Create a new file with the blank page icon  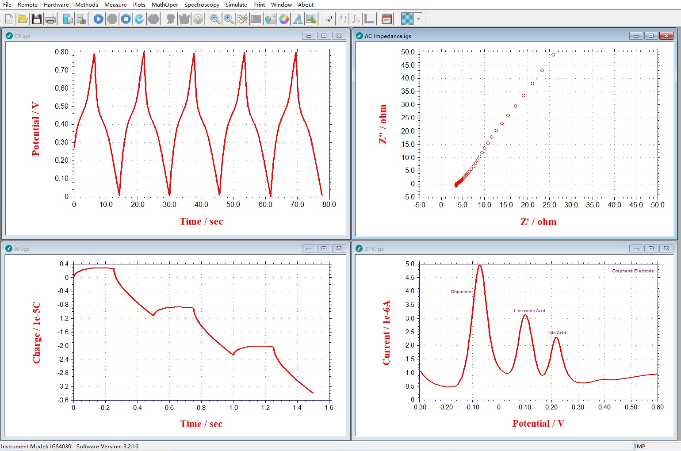pyautogui.click(x=9, y=19)
